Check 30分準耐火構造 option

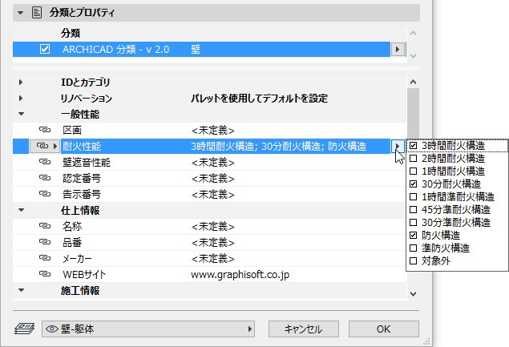(414, 222)
